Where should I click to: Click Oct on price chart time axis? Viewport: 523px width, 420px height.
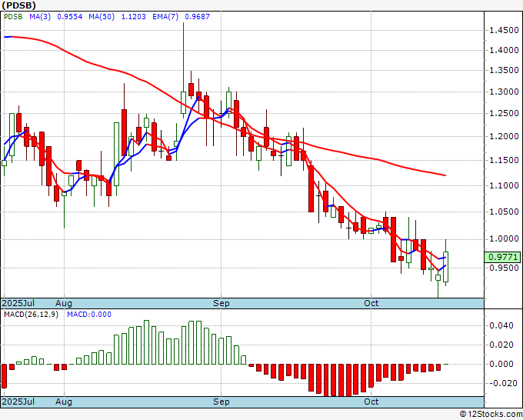tap(371, 303)
